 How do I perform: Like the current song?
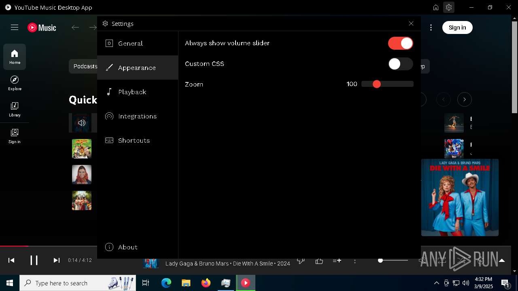319,261
